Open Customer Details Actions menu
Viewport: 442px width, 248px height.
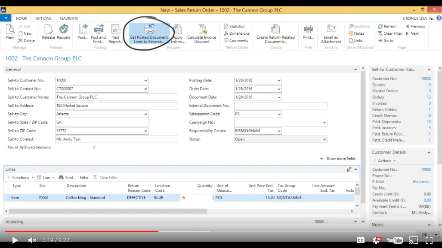coord(384,160)
